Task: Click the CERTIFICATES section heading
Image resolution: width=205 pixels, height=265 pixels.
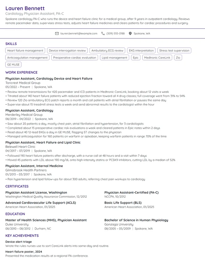Action: click(x=17, y=186)
